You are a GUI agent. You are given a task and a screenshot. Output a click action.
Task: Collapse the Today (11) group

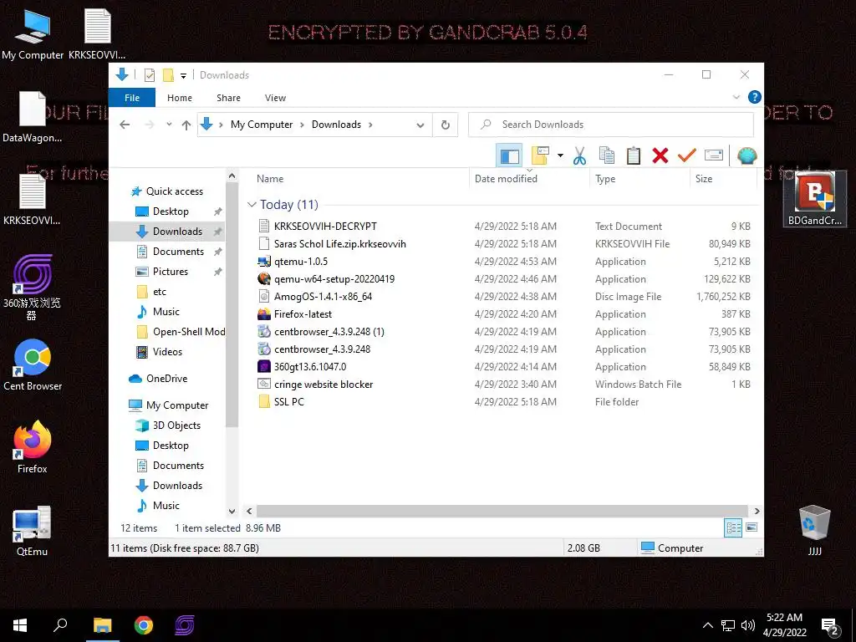[252, 204]
